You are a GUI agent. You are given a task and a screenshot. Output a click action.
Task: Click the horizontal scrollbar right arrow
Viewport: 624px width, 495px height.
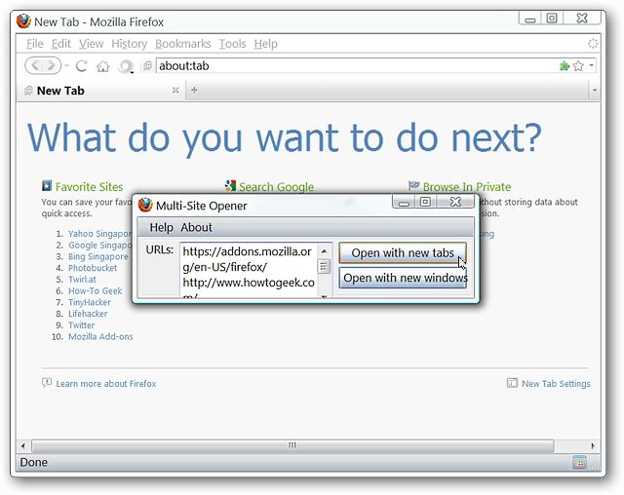click(x=593, y=445)
